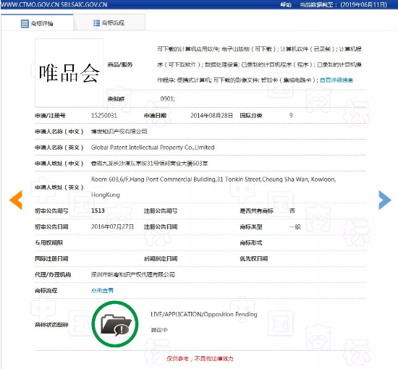Select the Chinese applicant name 知识产权有限公司
Viewport: 398px width, 369px height.
coord(119,132)
